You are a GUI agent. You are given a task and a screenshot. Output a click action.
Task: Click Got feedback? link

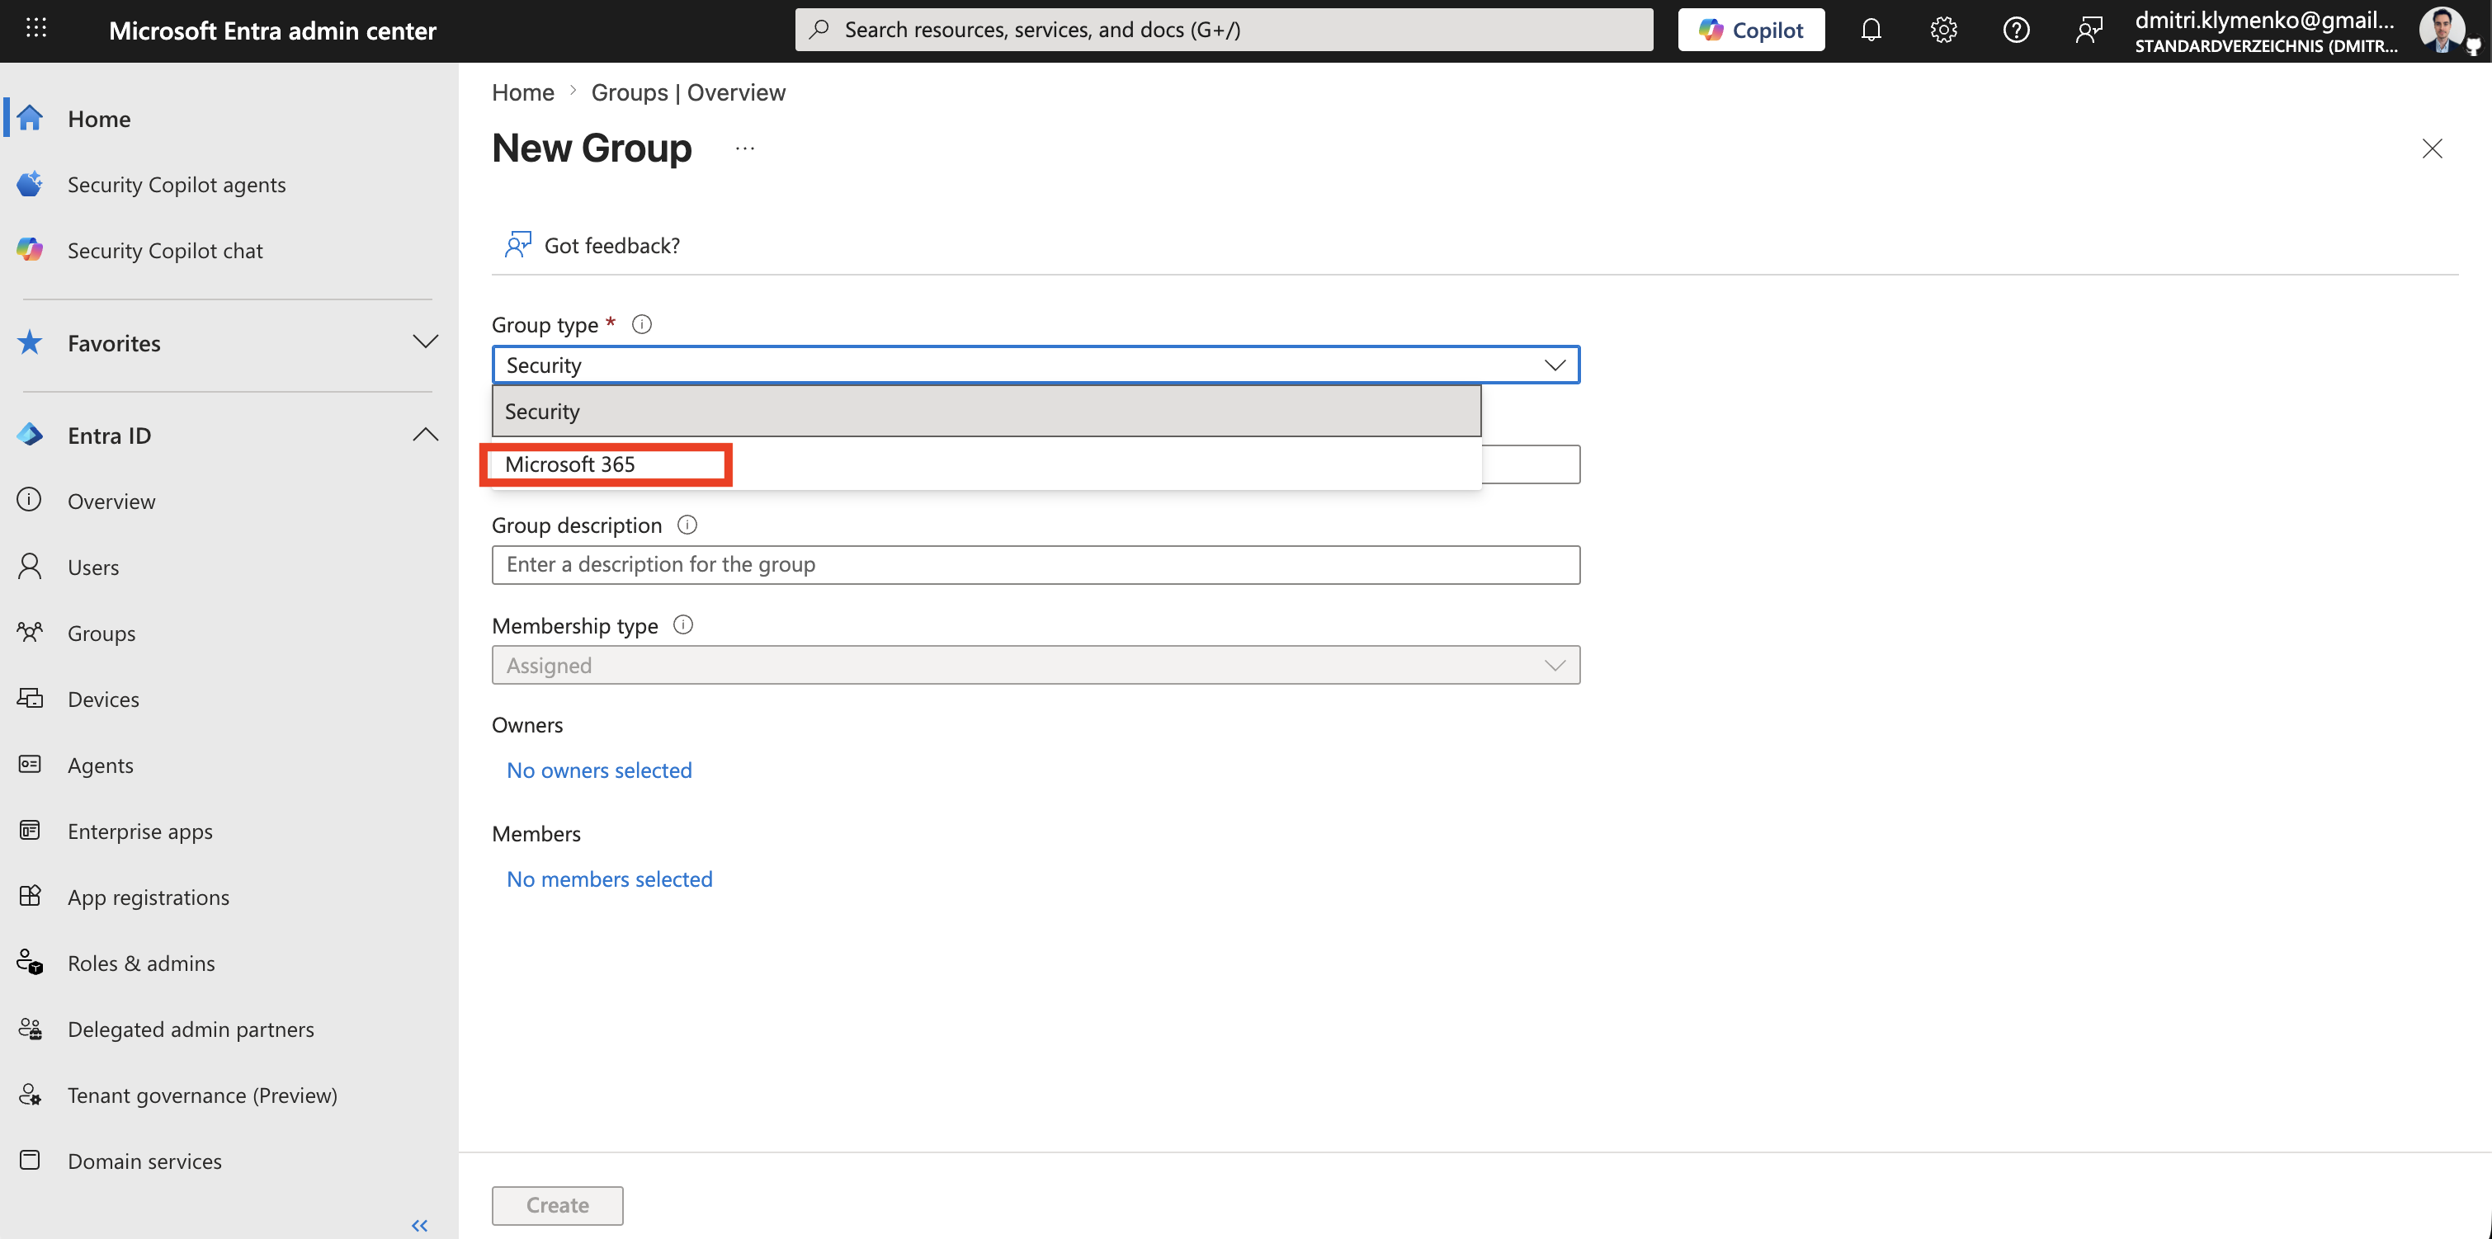coord(592,246)
